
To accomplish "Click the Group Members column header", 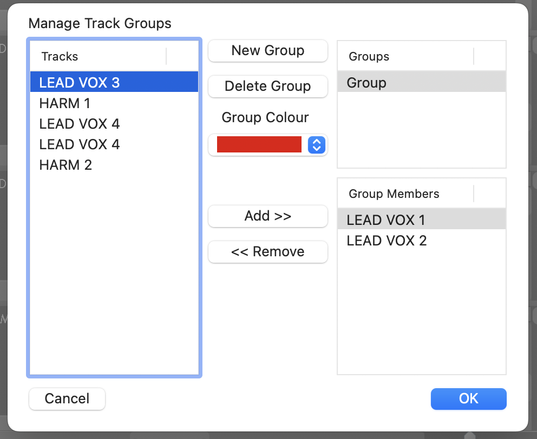I will point(394,194).
